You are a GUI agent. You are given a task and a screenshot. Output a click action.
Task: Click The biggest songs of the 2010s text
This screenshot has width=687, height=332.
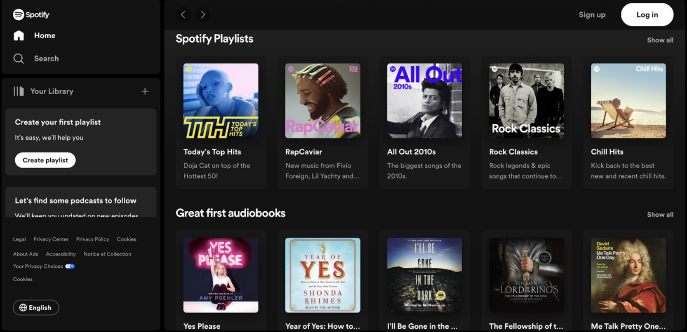coord(424,171)
